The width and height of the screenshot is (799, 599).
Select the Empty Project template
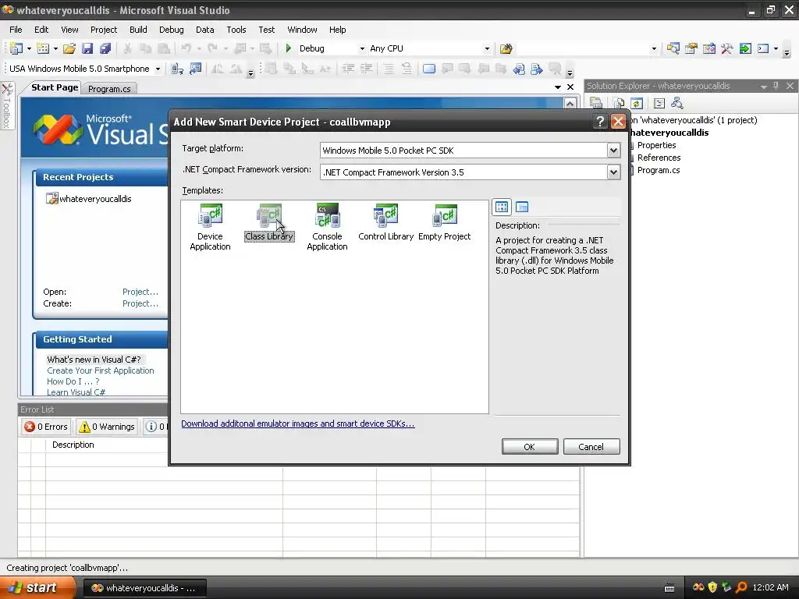[x=444, y=223]
